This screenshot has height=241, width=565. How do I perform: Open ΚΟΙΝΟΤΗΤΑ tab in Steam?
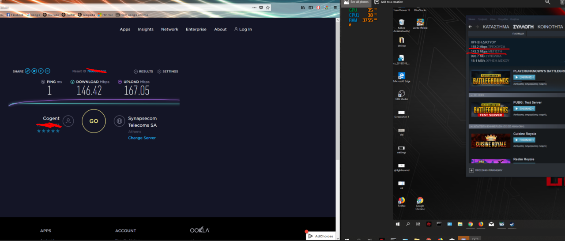pos(550,27)
